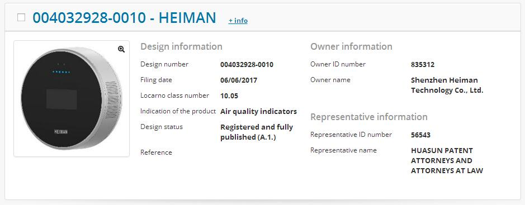This screenshot has width=525, height=205.
Task: Click the Design information heading
Action: pos(181,46)
